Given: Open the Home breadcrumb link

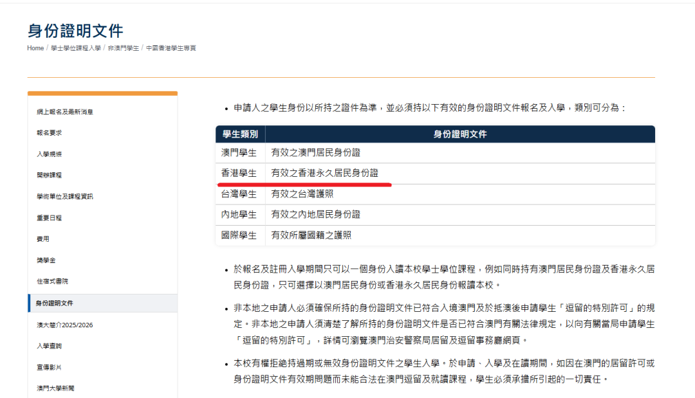Looking at the screenshot, I should click(x=35, y=48).
